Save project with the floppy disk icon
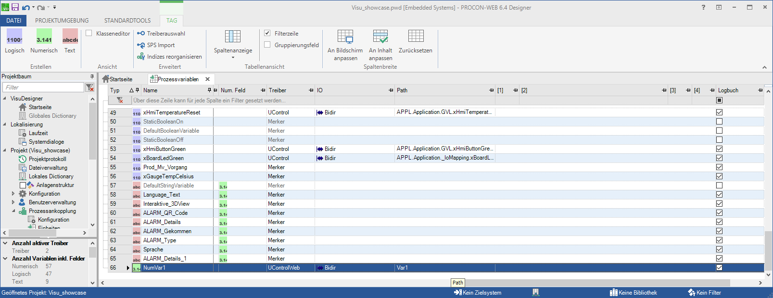Image resolution: width=773 pixels, height=298 pixels. (x=15, y=7)
